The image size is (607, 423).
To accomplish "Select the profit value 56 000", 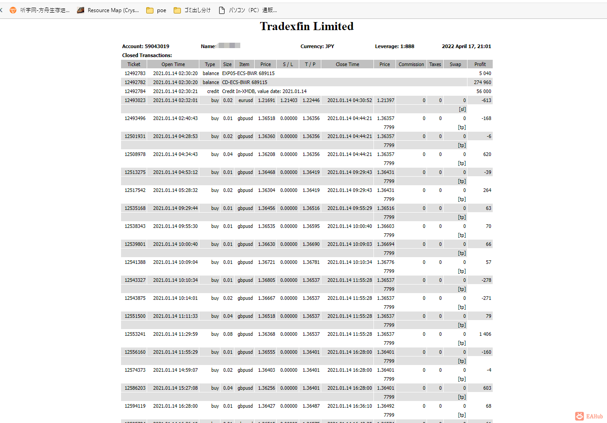I will 484,91.
